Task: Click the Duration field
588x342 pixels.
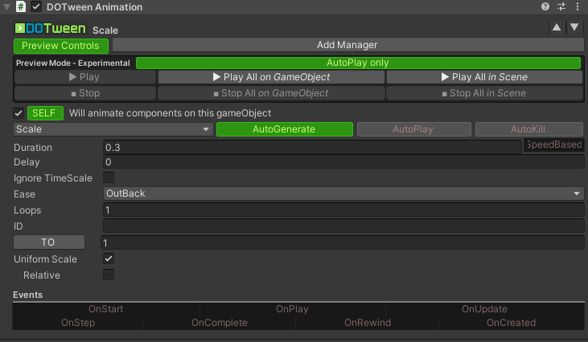Action: [x=312, y=148]
